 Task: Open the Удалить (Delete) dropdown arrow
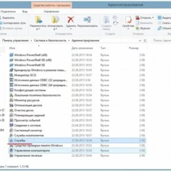click(71, 29)
